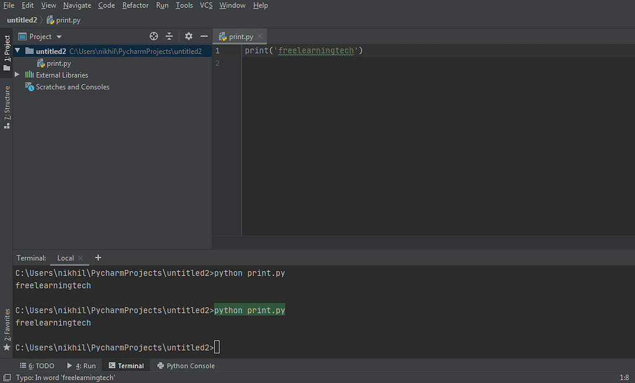Click the print function name in the editor

click(256, 51)
